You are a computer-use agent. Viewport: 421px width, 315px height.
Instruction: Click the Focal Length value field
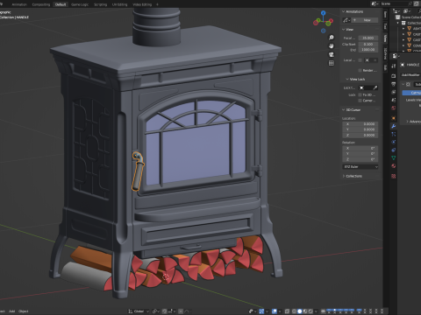click(367, 38)
